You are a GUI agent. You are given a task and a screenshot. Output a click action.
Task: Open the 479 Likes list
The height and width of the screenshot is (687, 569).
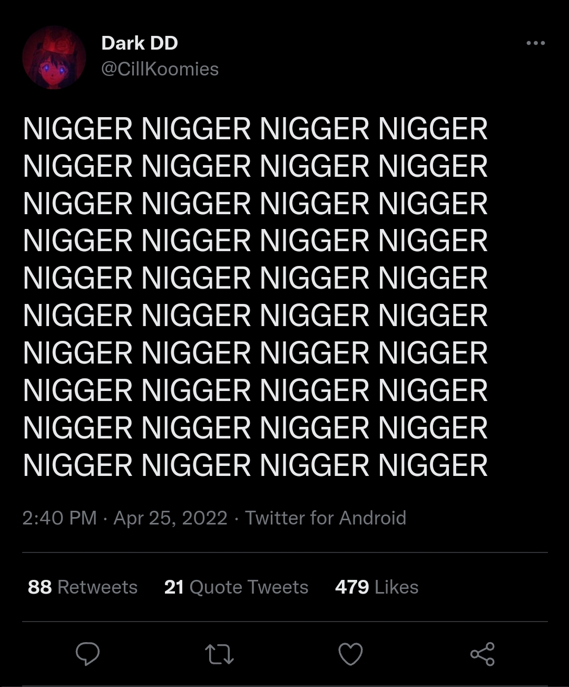[377, 587]
